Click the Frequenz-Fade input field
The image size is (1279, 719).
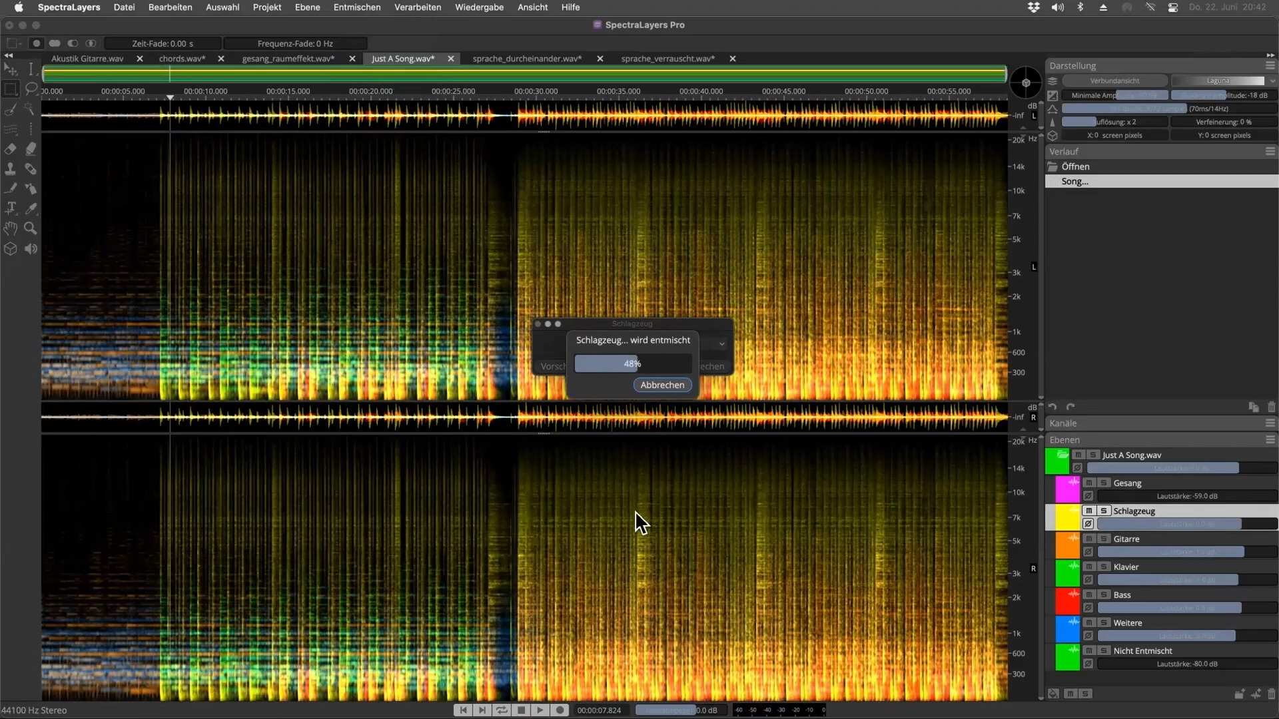(295, 43)
